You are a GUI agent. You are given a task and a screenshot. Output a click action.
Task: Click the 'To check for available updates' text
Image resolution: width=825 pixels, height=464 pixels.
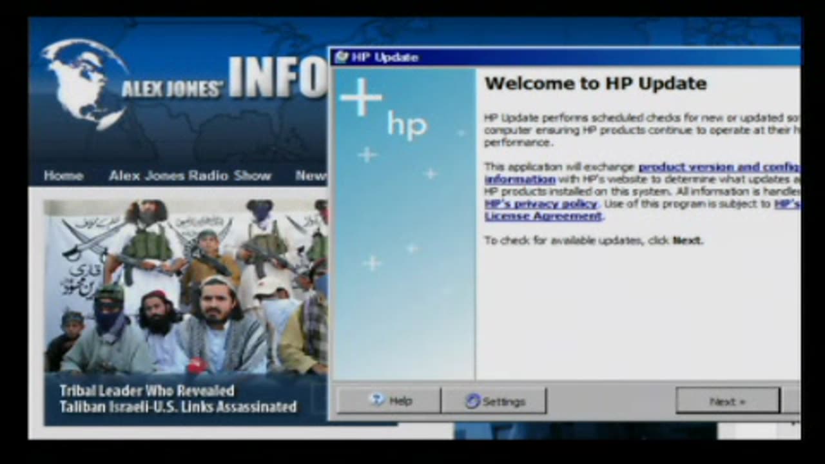pyautogui.click(x=593, y=240)
